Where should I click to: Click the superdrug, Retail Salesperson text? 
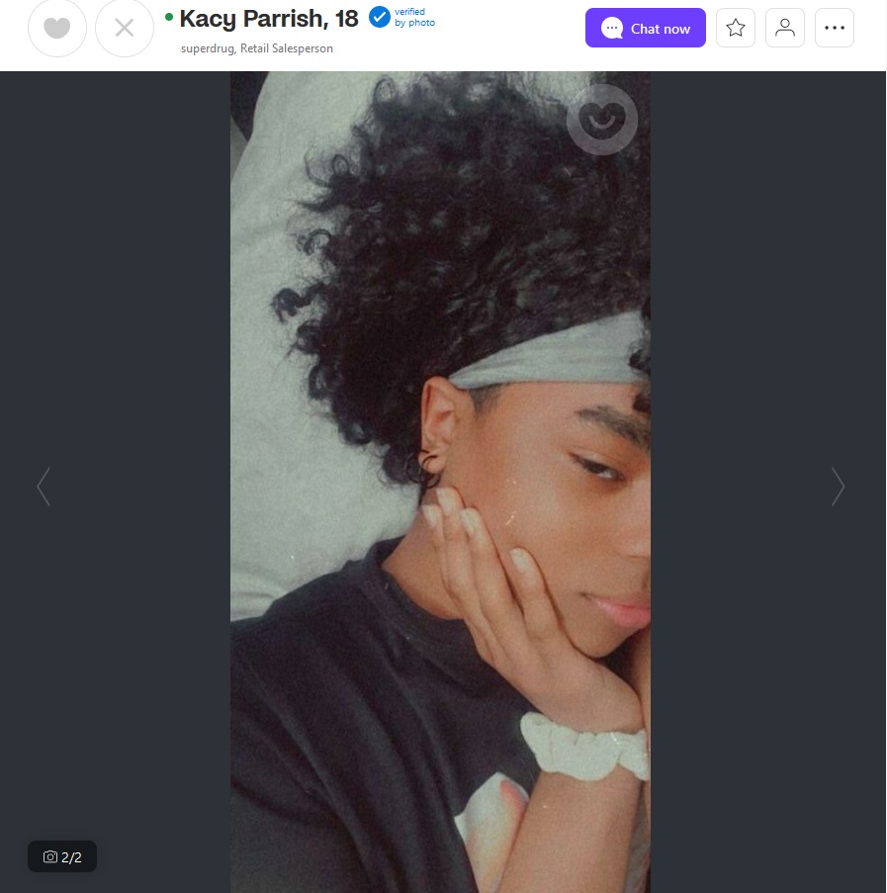click(x=257, y=48)
